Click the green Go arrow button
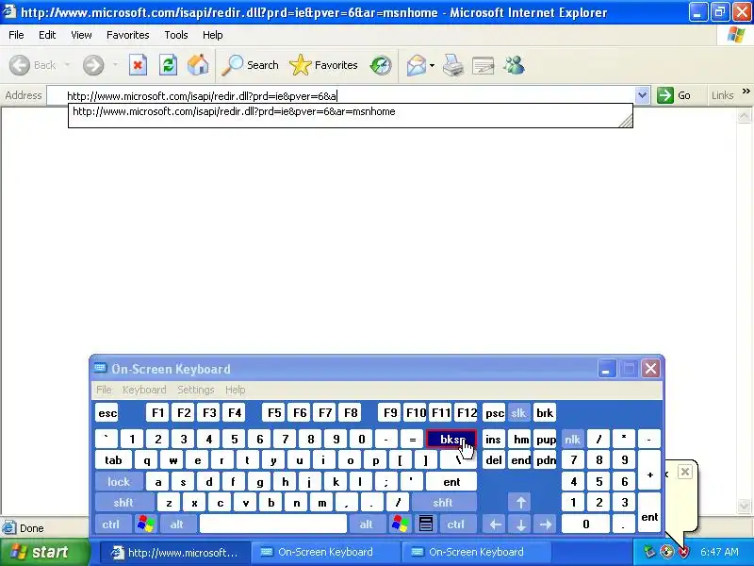Viewport: 754px width, 566px height. tap(674, 95)
